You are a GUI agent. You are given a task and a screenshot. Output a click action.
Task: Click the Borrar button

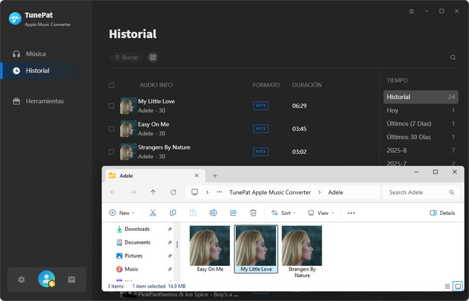(126, 57)
